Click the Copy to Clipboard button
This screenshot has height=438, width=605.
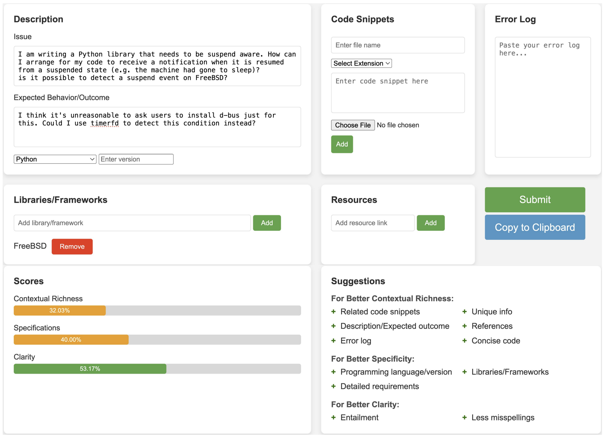(535, 227)
